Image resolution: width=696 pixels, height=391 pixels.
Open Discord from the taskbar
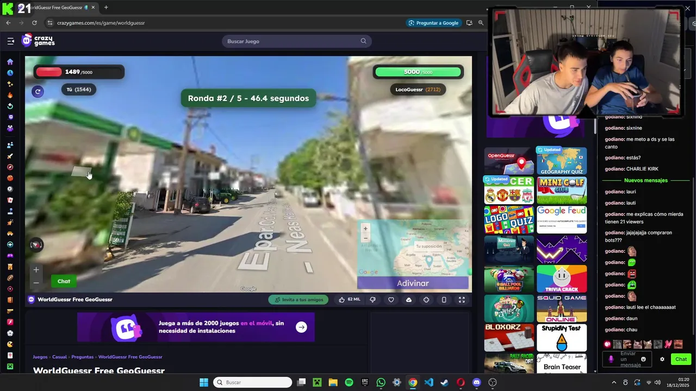pos(477,382)
